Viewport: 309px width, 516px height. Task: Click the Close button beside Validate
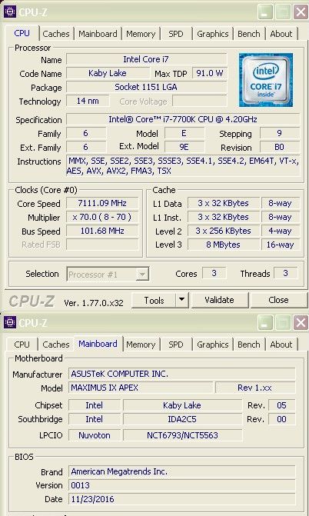coord(278,300)
